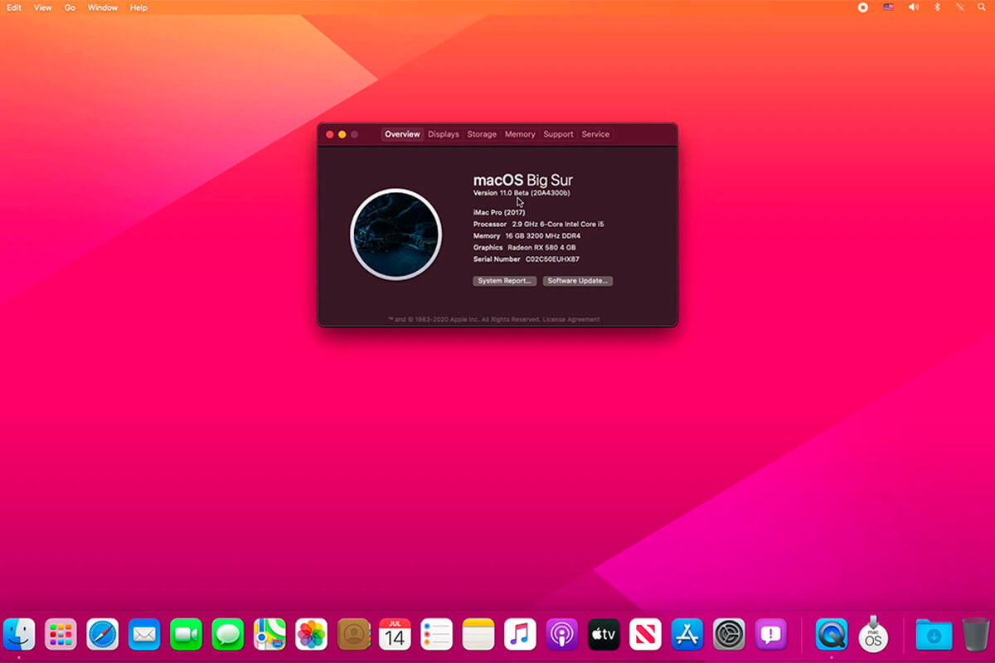Launch FaceTime from the Dock
Screen dimensions: 995x663
click(187, 635)
